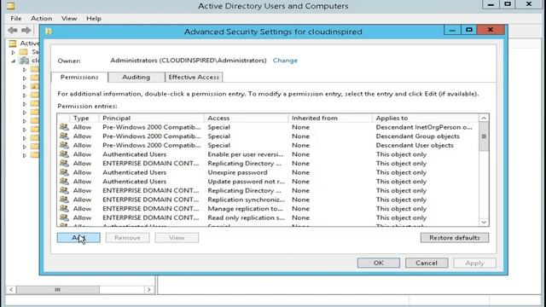This screenshot has height=307, width=546.
Task: Click the permission list scroll up arrow
Action: coord(484,118)
